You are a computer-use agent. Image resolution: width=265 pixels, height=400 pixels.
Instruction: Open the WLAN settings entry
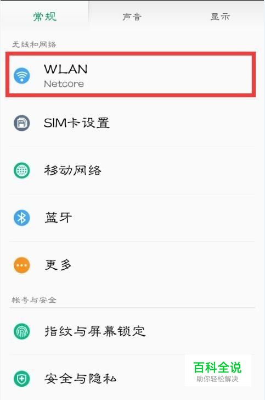131,75
